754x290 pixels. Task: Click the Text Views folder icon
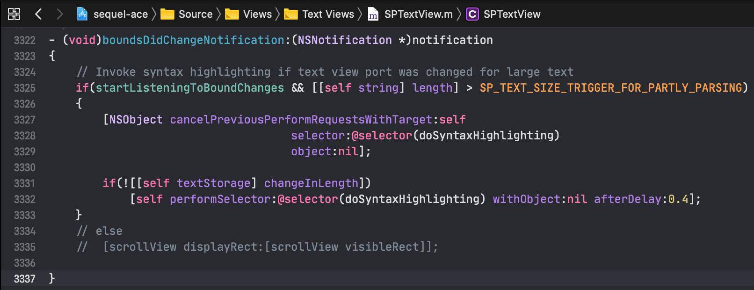point(291,14)
